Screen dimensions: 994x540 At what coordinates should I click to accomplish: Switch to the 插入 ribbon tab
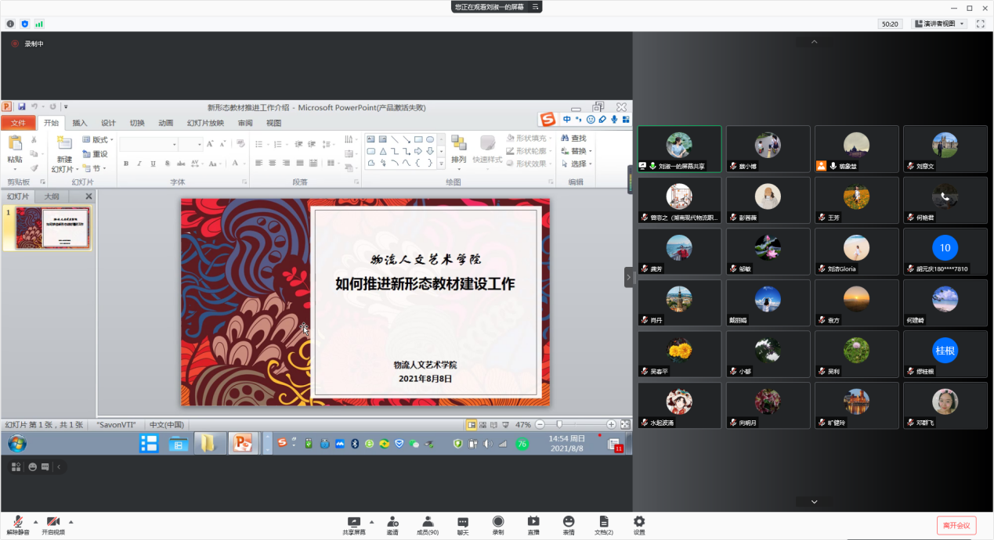pos(80,123)
